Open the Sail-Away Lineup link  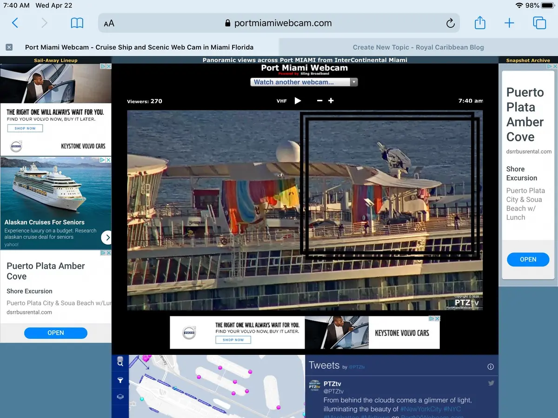(x=56, y=60)
